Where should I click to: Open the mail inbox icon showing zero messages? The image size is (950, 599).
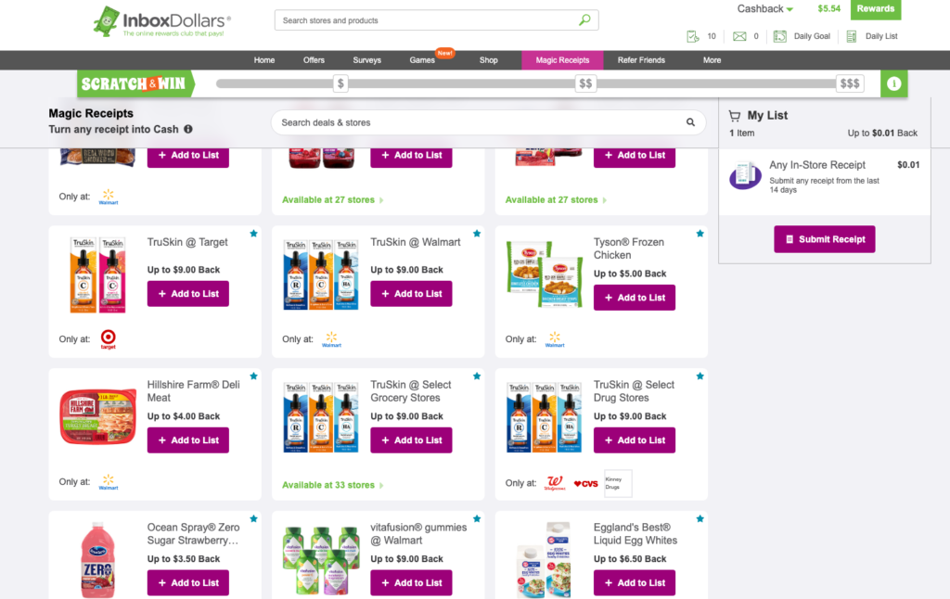pos(738,37)
